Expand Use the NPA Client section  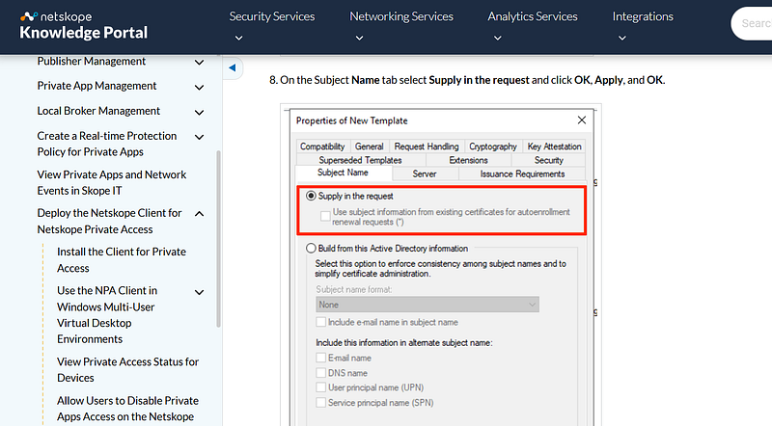pyautogui.click(x=200, y=292)
